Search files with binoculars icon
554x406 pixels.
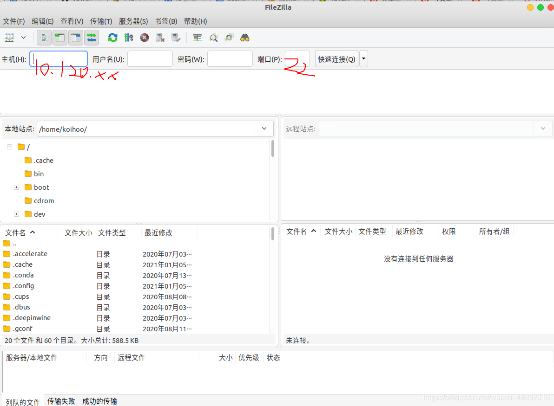(245, 38)
